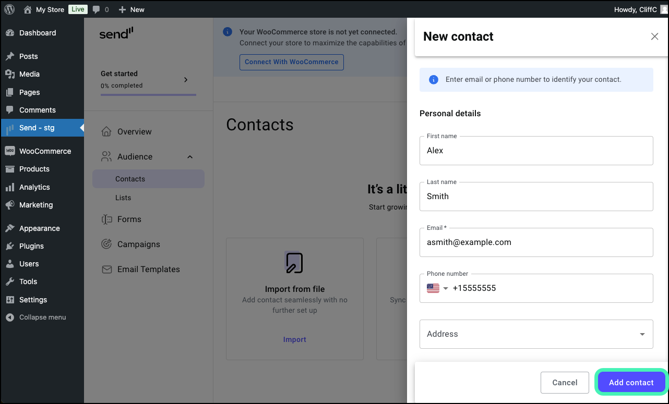Click the Get started progress bar

pyautogui.click(x=148, y=95)
